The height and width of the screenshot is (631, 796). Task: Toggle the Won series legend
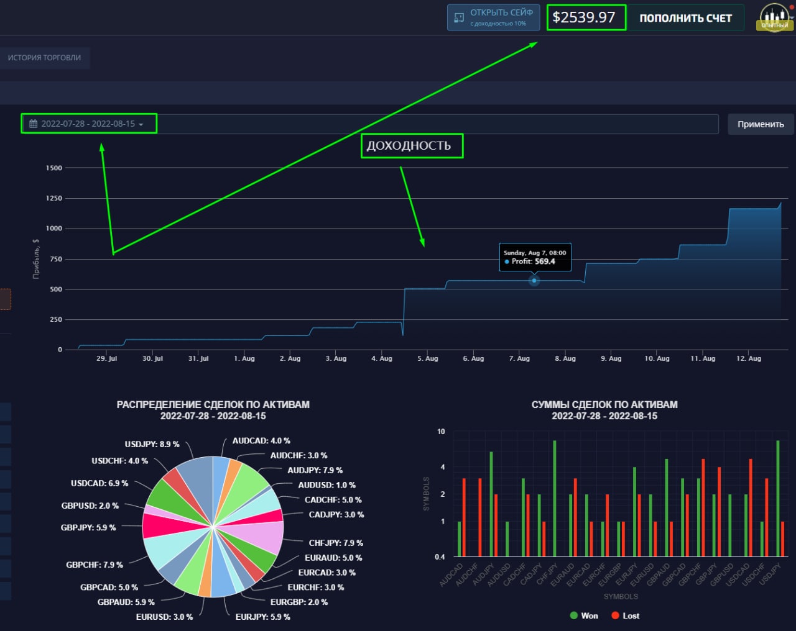tap(584, 615)
